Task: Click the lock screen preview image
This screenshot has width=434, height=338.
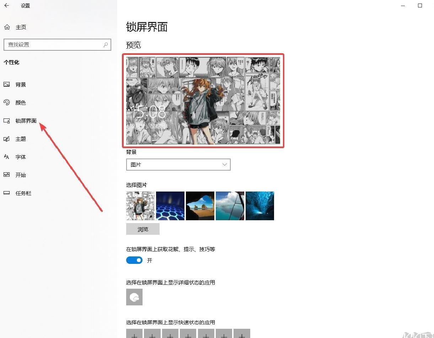Action: point(203,101)
